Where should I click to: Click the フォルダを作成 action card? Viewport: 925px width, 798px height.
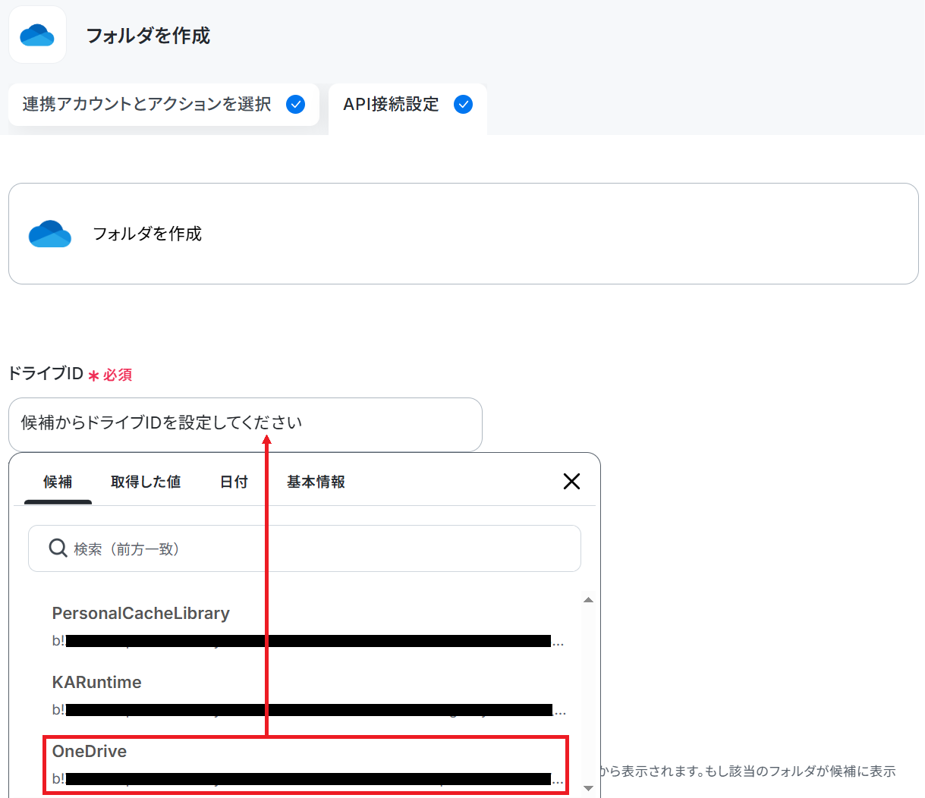(x=464, y=234)
